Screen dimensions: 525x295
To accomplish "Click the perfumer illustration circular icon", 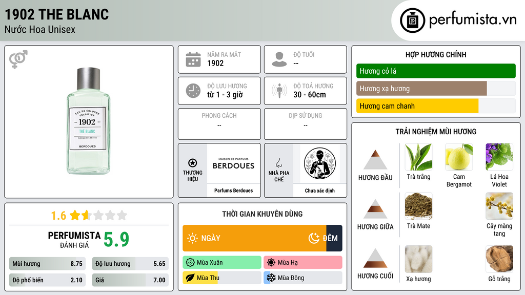I will 320,163.
